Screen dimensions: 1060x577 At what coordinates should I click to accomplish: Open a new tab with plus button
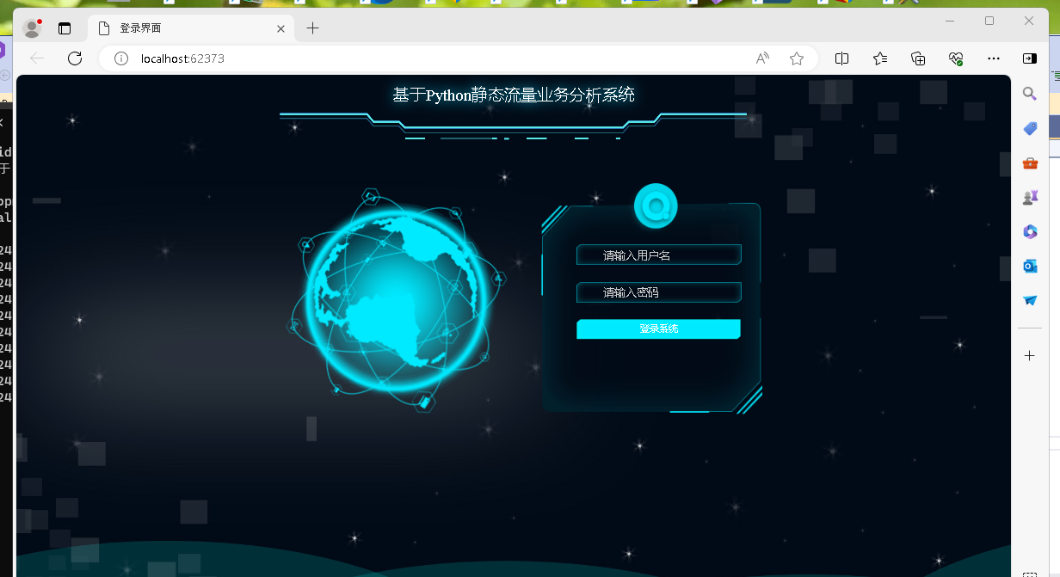[312, 28]
